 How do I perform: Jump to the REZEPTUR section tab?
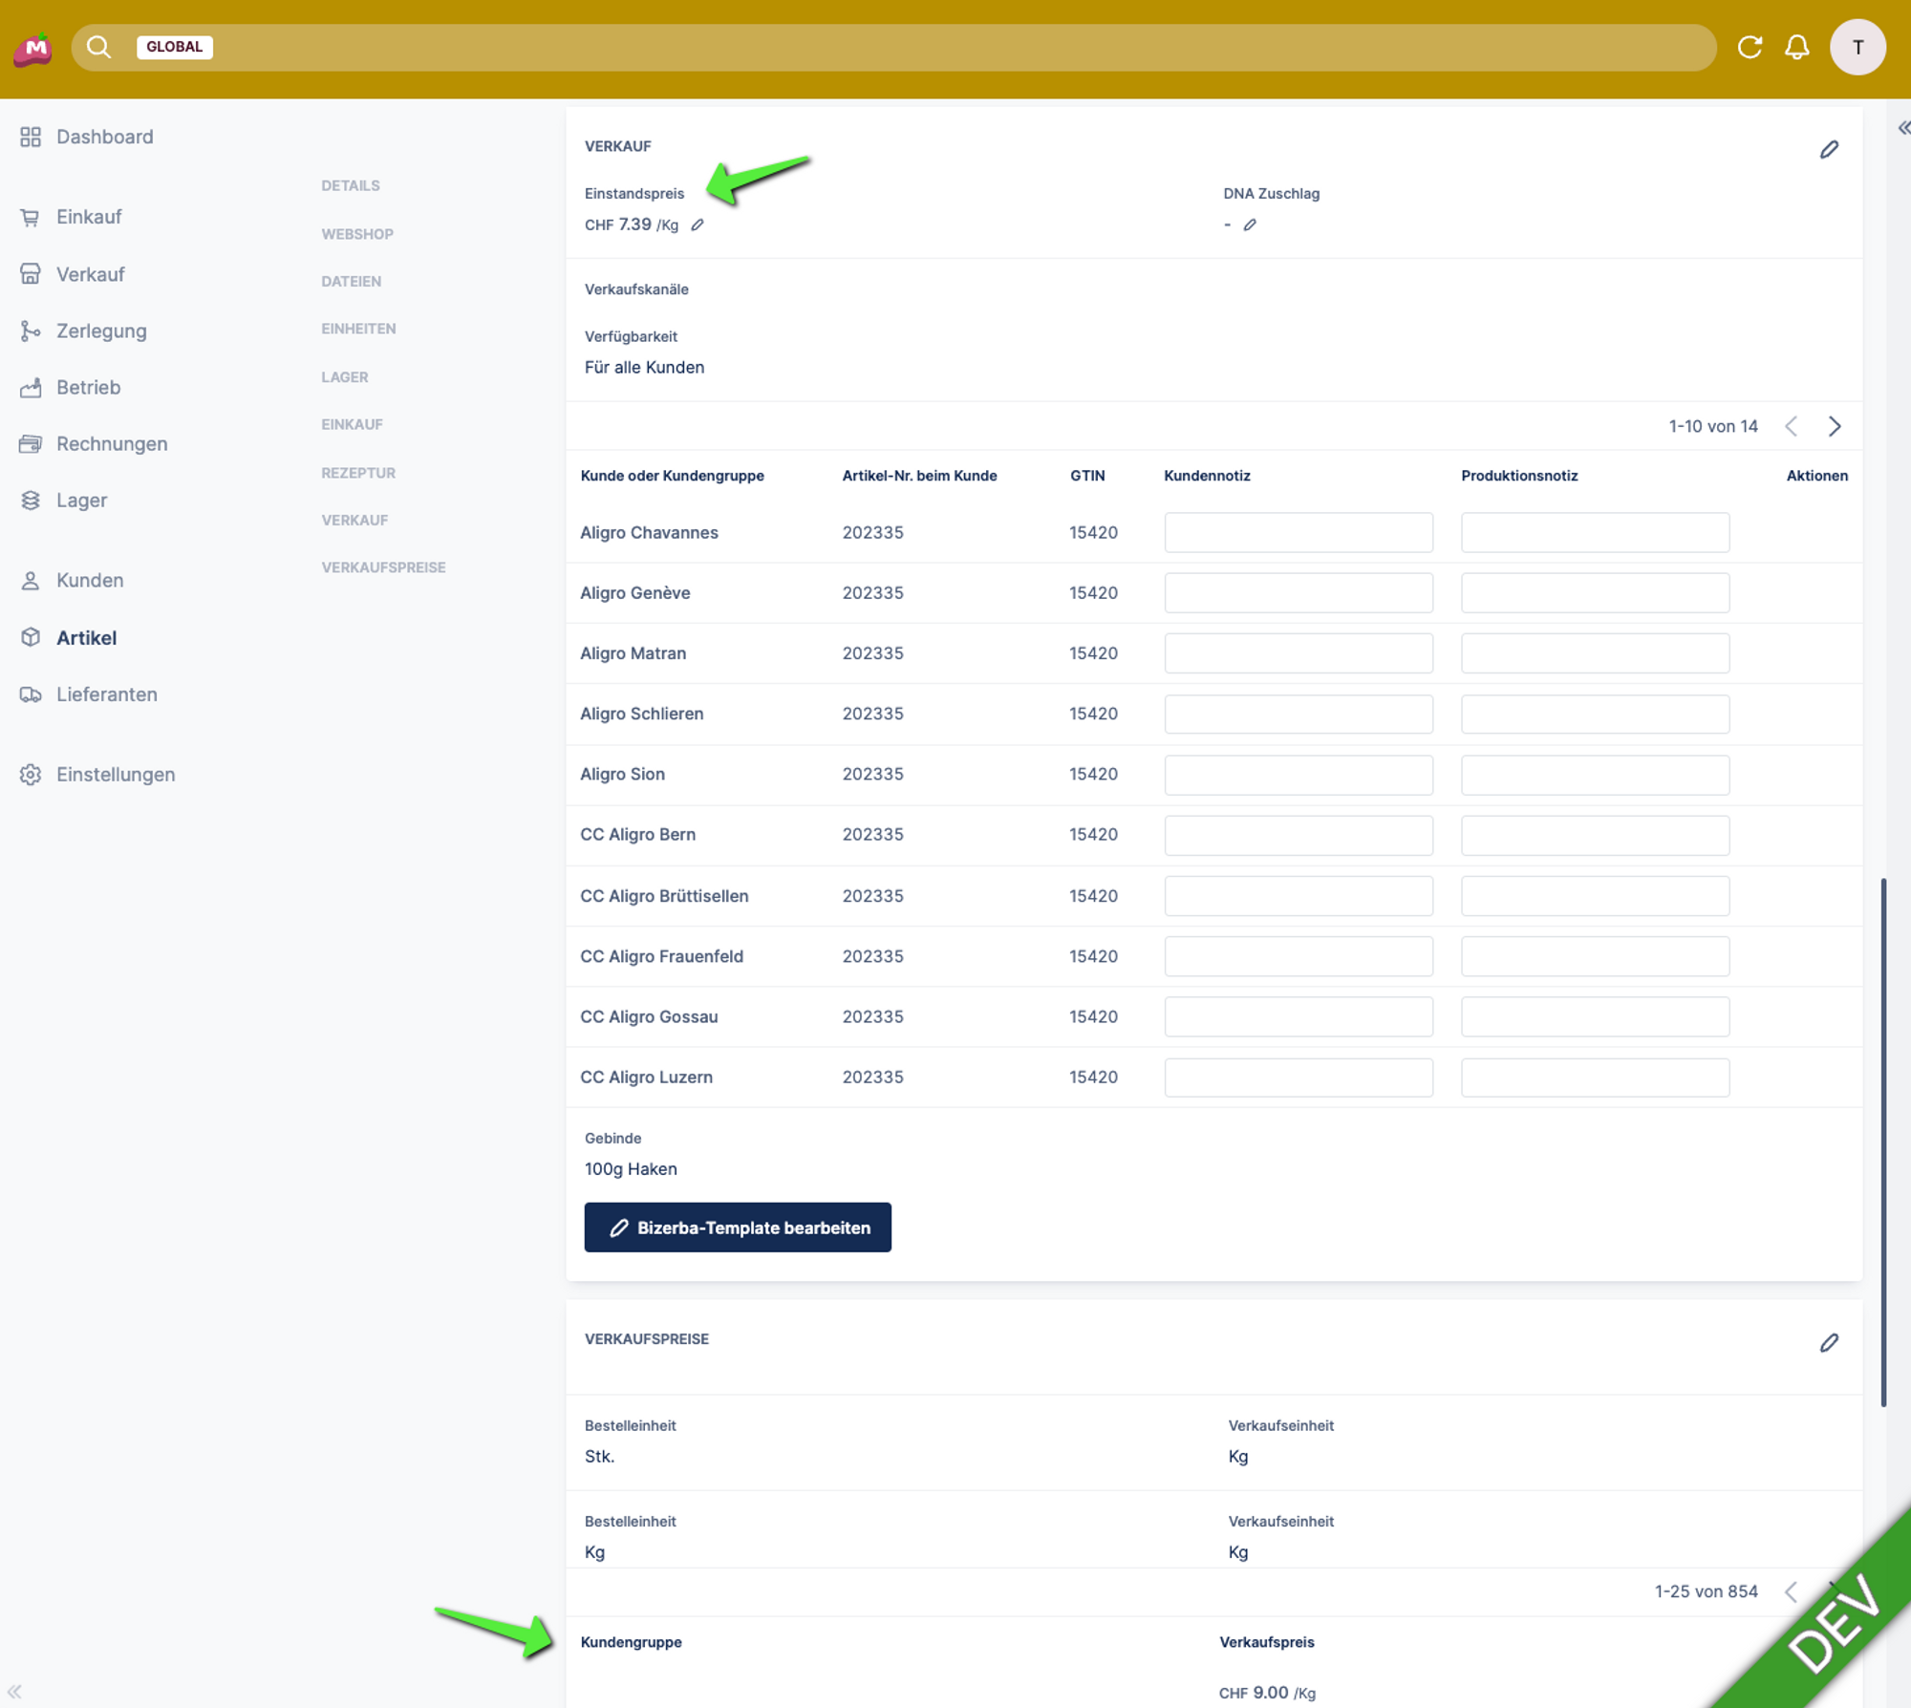pos(357,473)
